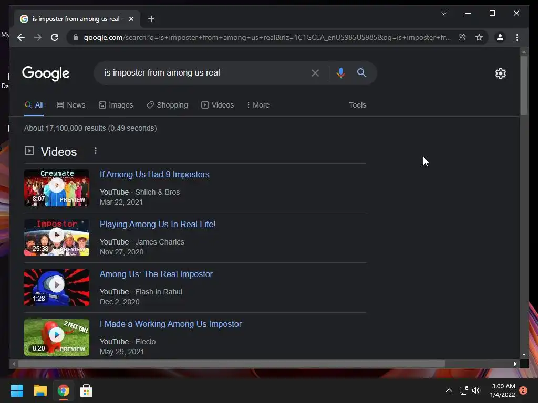The width and height of the screenshot is (538, 403).
Task: Play the Shiloh & Bros video thumbnail
Action: click(57, 188)
